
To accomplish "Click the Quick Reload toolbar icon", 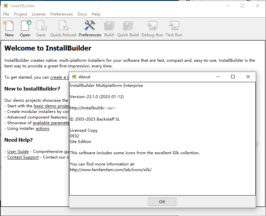I will 63,28.
